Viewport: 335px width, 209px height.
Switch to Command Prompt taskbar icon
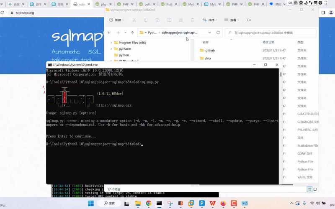point(159,203)
